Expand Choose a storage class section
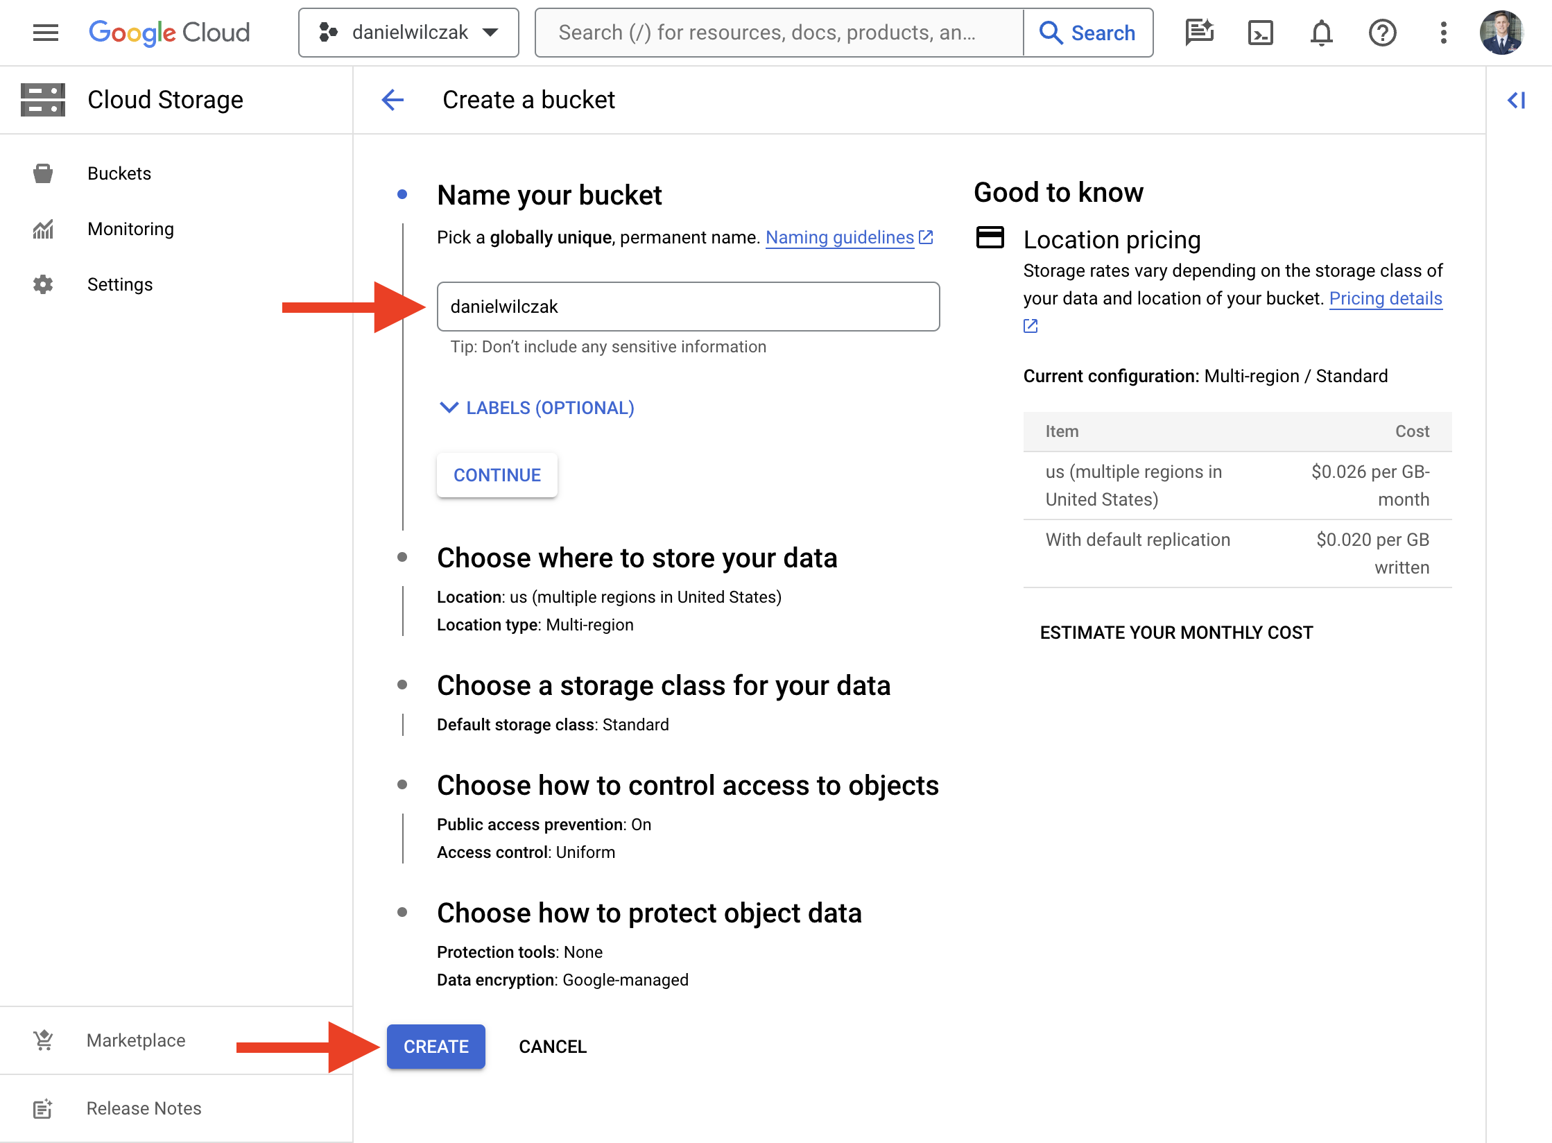 [664, 686]
